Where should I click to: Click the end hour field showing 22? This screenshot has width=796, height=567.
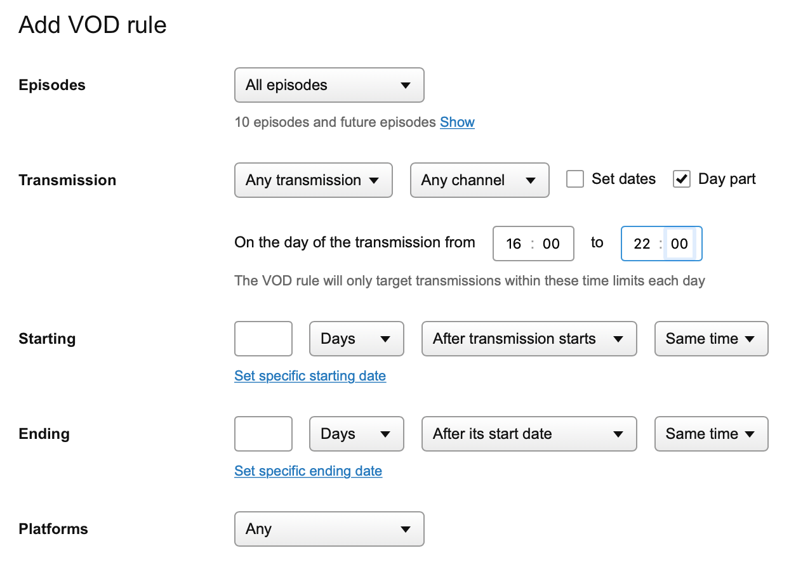click(642, 244)
